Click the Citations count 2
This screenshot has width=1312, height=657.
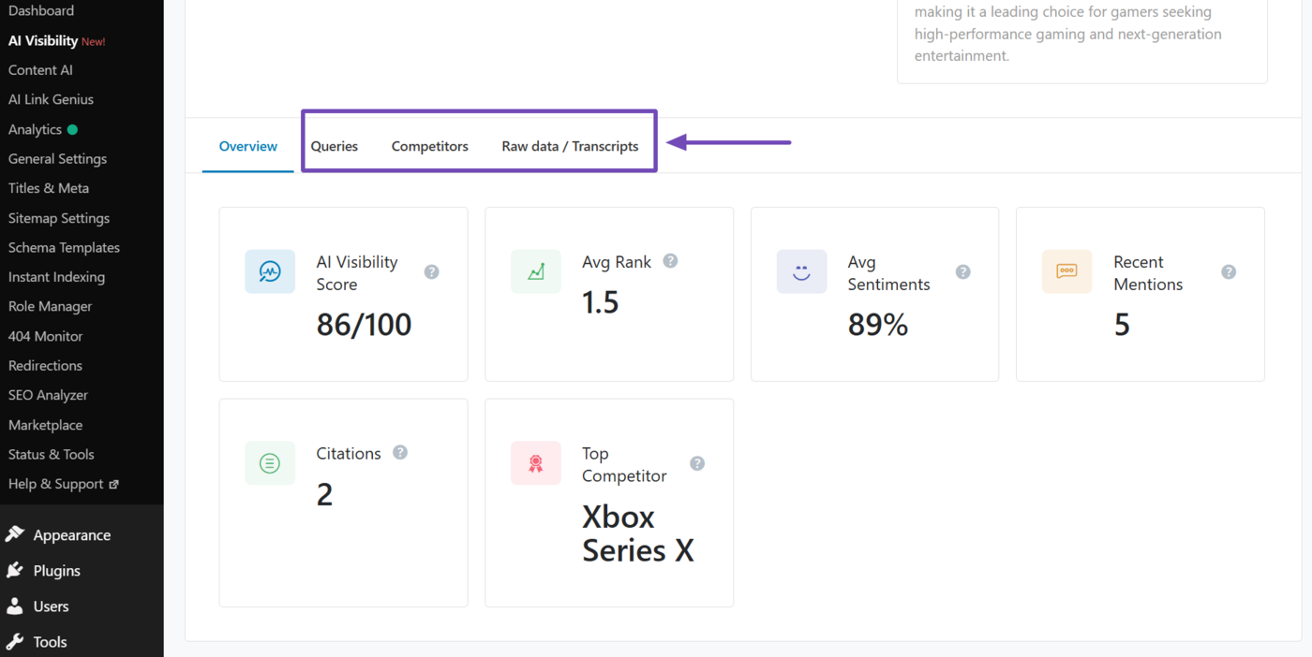click(324, 494)
